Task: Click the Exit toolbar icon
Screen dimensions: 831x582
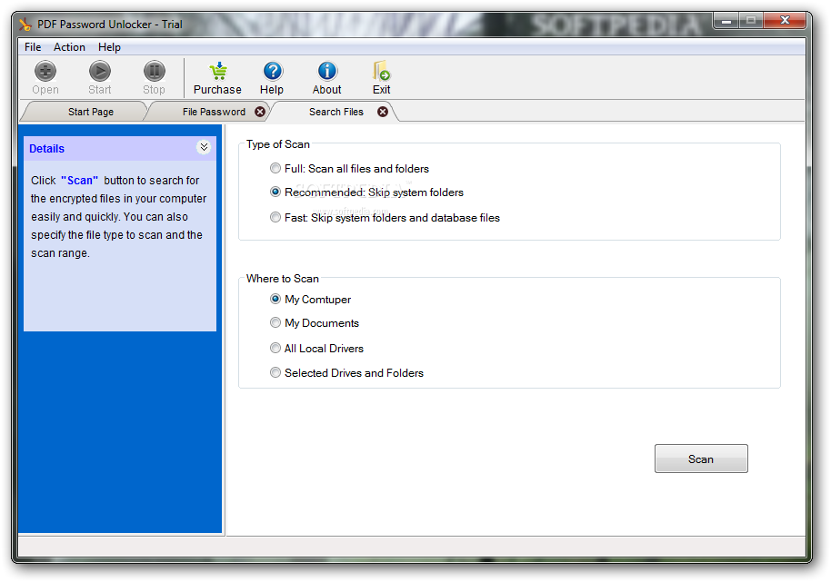Action: click(x=382, y=72)
